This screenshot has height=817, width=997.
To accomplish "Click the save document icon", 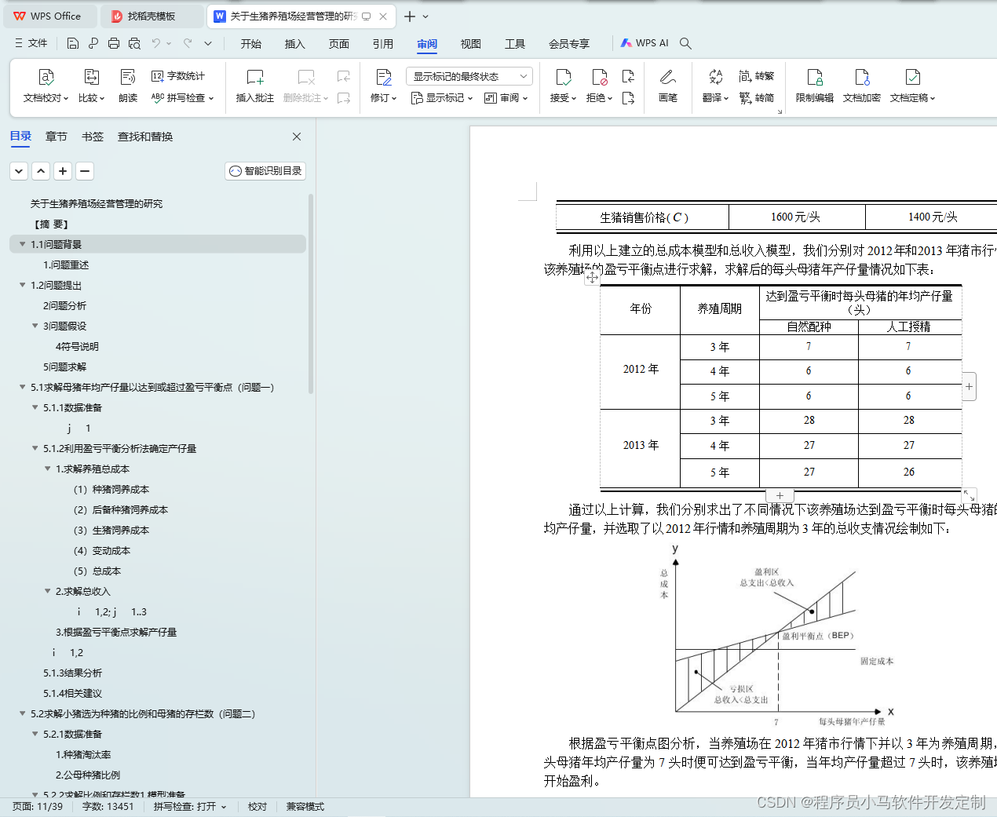I will click(73, 43).
